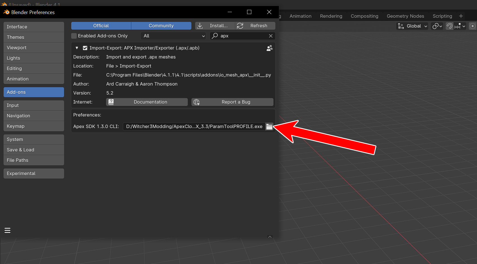Add a new workspace with the plus icon
The width and height of the screenshot is (477, 264).
tap(461, 16)
